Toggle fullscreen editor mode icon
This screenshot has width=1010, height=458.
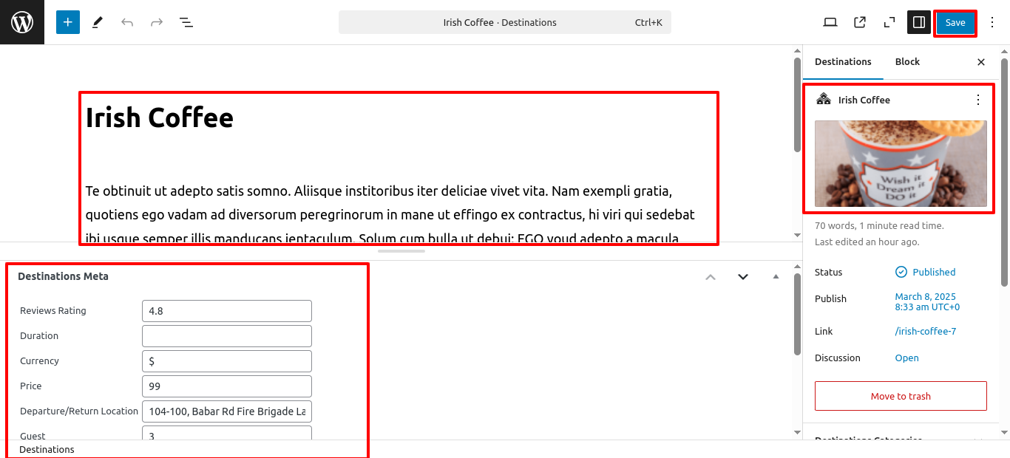[889, 22]
